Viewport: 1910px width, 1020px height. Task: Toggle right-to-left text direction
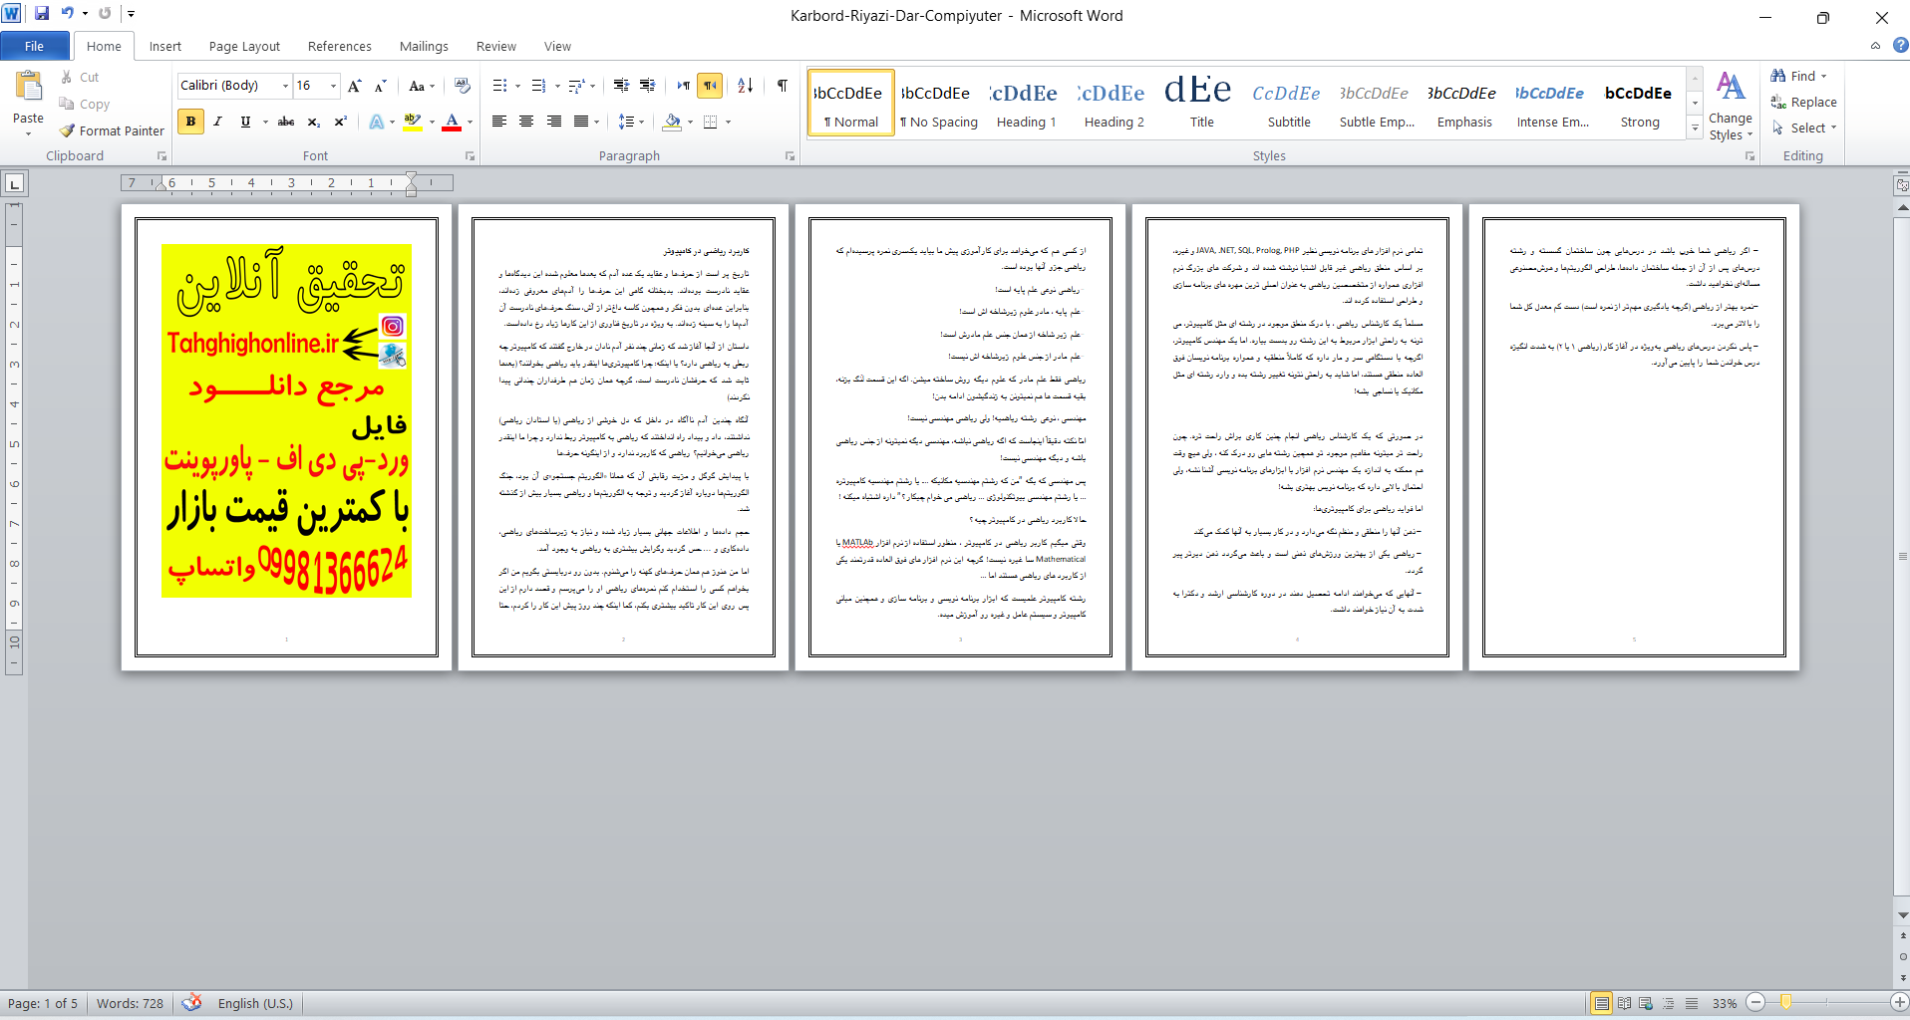click(x=710, y=86)
